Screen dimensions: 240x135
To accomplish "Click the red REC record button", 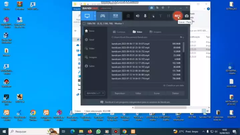I will coord(177,16).
